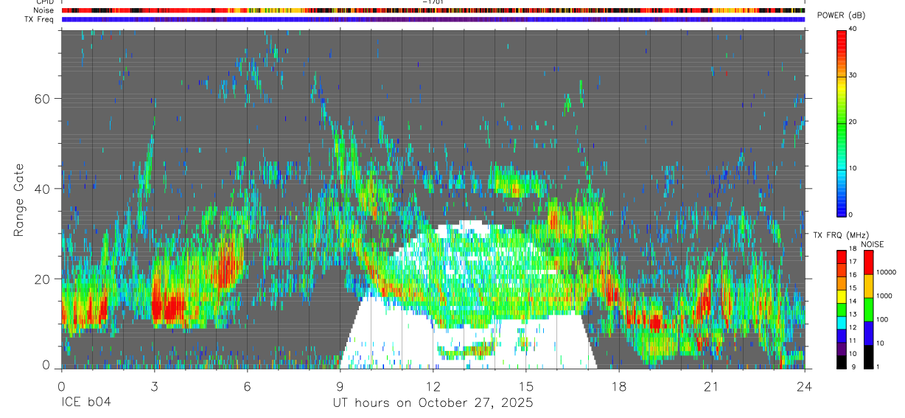Click the Range Gate axis title

click(x=18, y=200)
